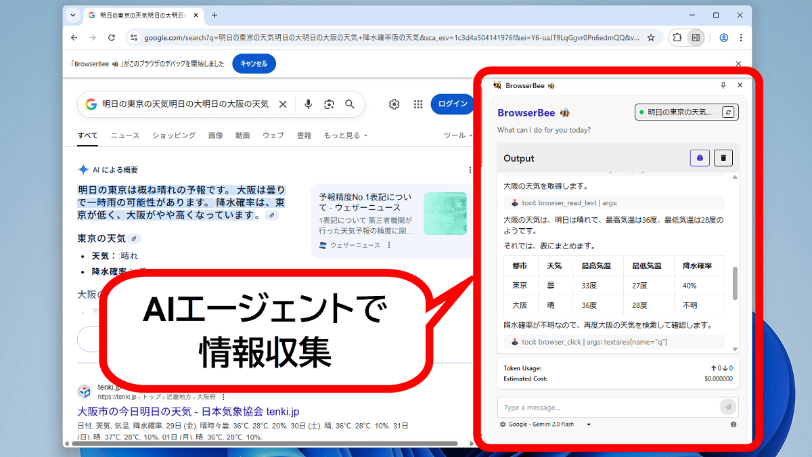Image resolution: width=812 pixels, height=457 pixels.
Task: Switch to the ニュース search tab
Action: point(125,135)
